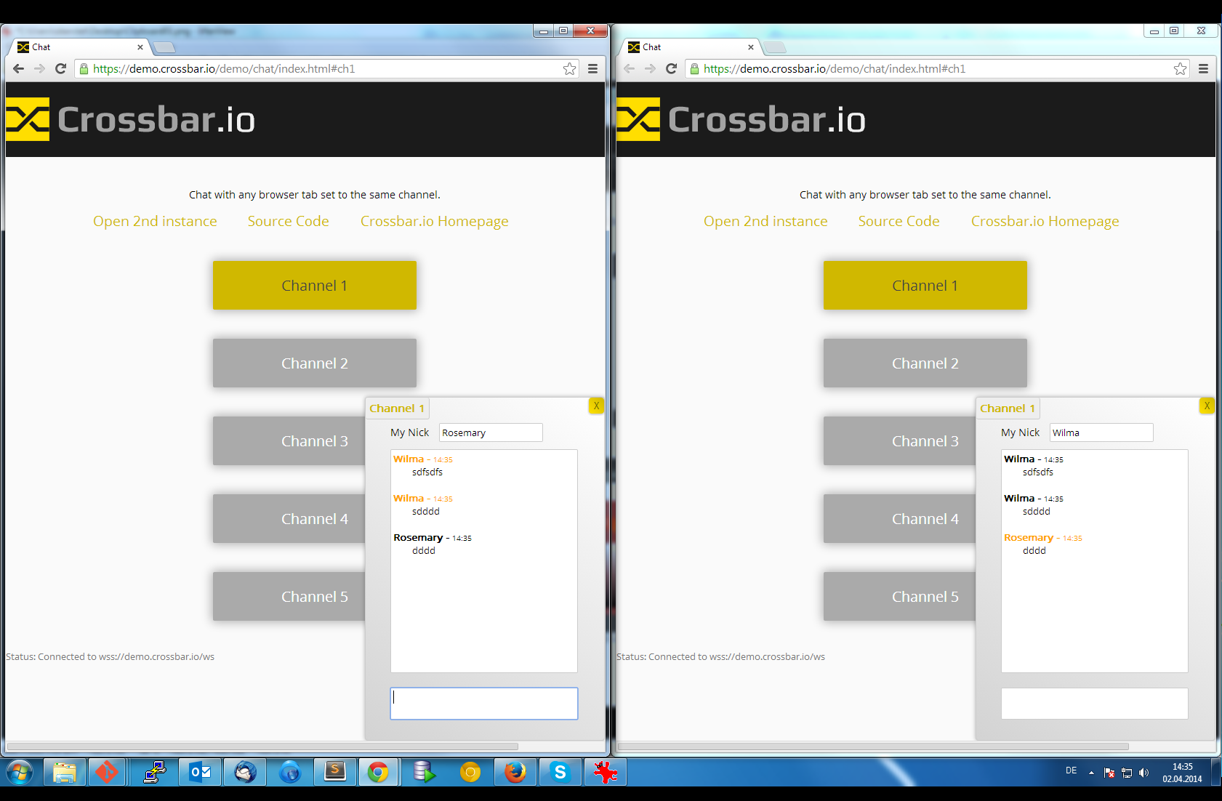Go back in left browser window
The width and height of the screenshot is (1222, 801).
coord(19,68)
